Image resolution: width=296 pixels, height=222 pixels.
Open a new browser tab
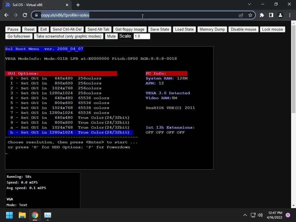(78, 5)
